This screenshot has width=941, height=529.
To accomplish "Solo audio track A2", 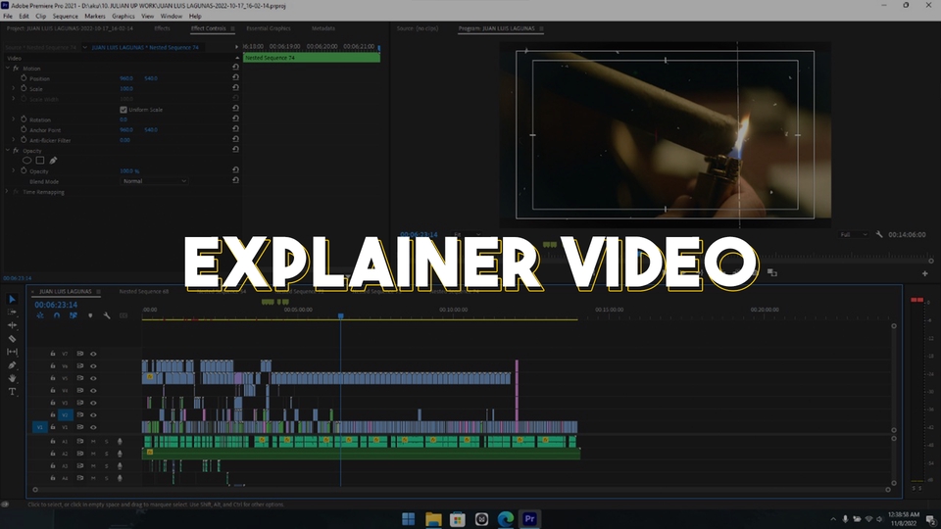I will [106, 454].
